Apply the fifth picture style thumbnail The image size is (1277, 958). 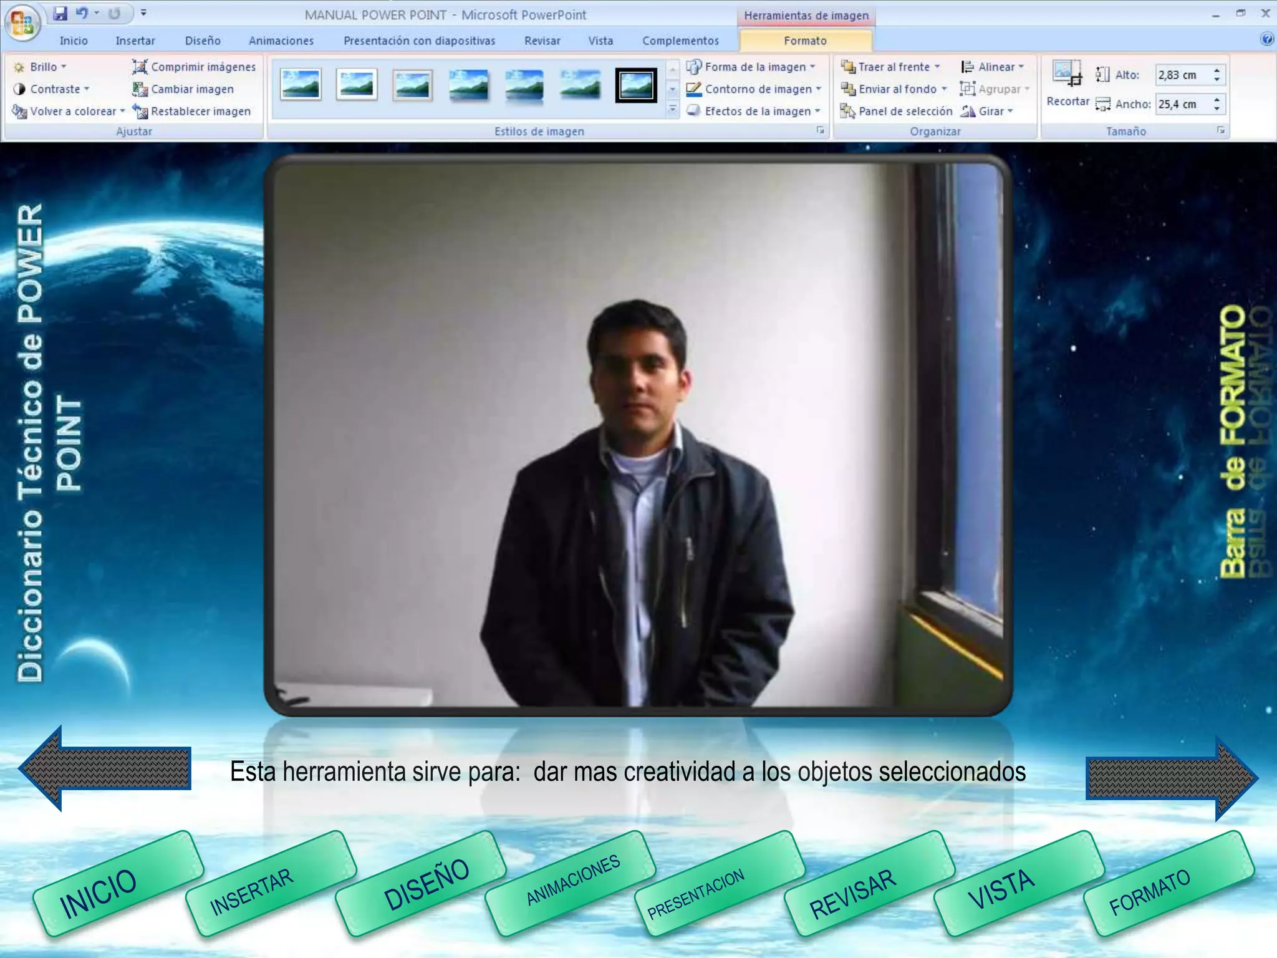pos(524,85)
